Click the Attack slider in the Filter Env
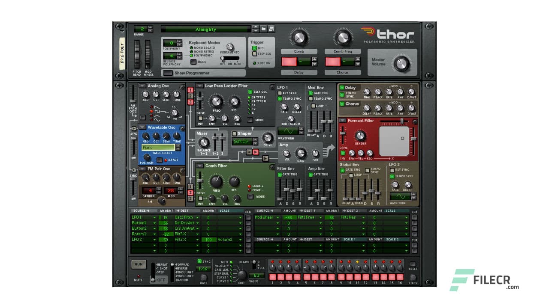Viewport: 549px width, 308px height. [x=281, y=198]
